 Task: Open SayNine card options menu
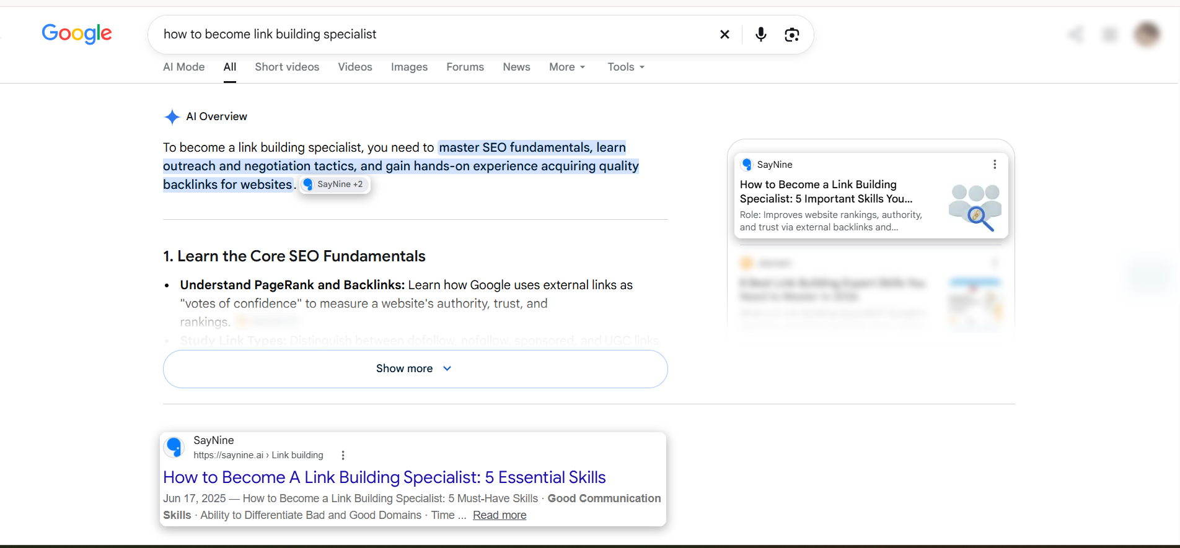(995, 165)
